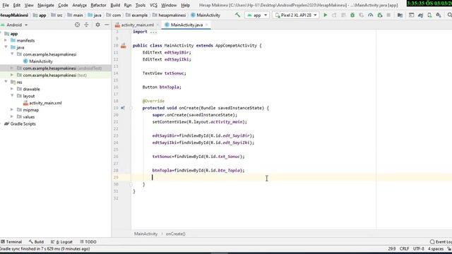Image resolution: width=452 pixels, height=254 pixels.
Task: Open the Edit menu
Action: (x=17, y=5)
